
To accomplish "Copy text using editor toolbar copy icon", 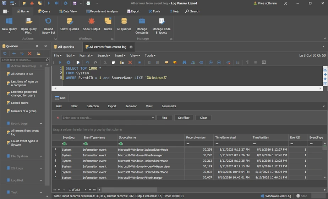I will click(x=113, y=63).
